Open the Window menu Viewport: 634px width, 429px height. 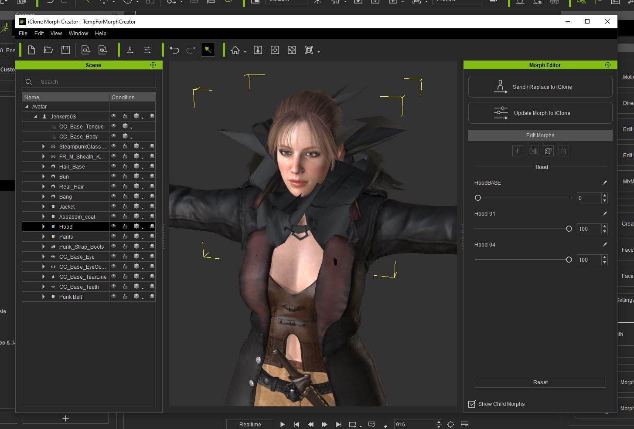point(78,34)
